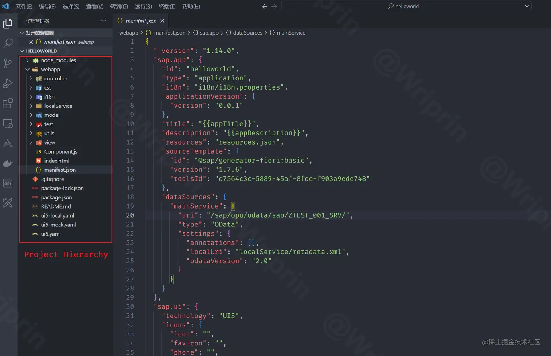Screen dimensions: 551x356
Task: Open the Docker extension panel
Action: (7, 163)
